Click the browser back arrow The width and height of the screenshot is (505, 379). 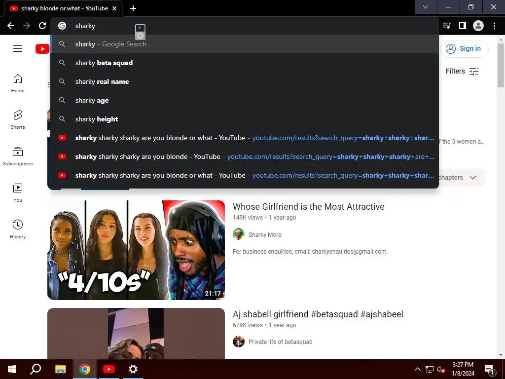pos(11,26)
